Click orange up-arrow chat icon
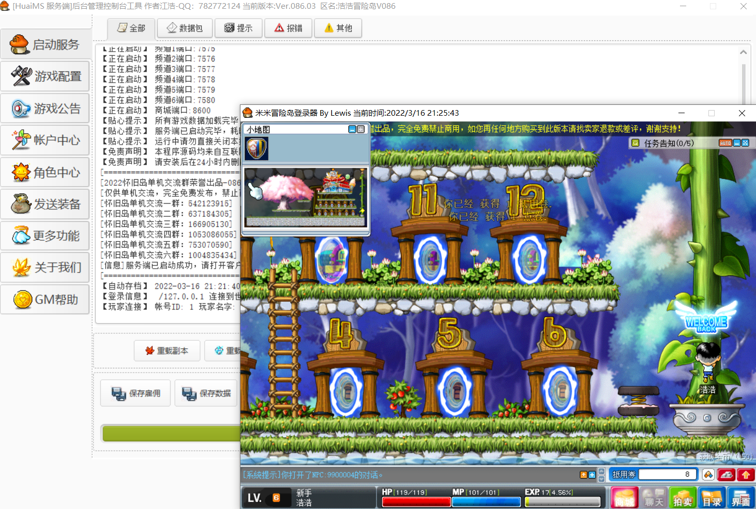Viewport: 756px width, 509px height. point(584,474)
